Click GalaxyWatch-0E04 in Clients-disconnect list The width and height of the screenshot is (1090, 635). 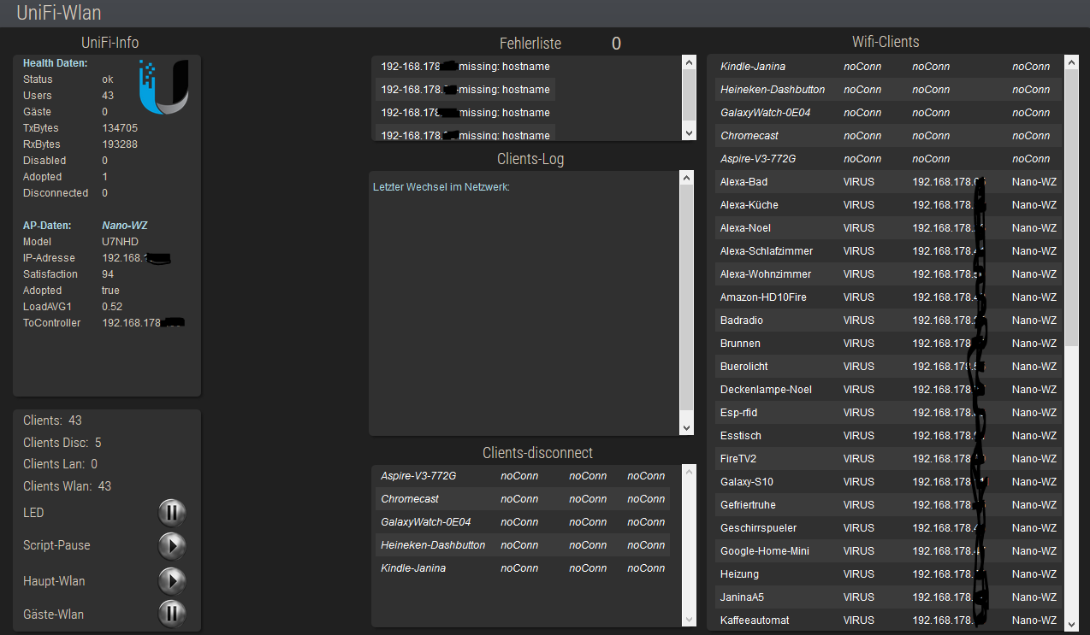coord(524,522)
